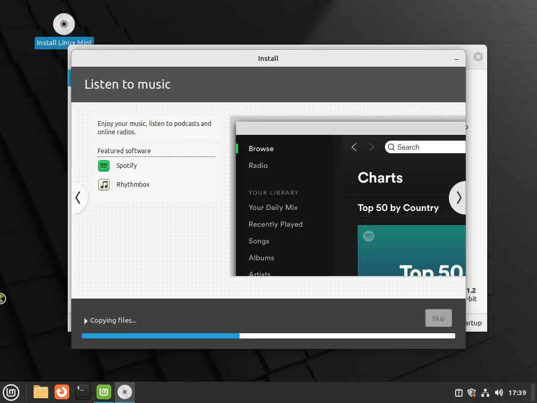
Task: Click the show desktop strip at the end of the taskbar
Action: coord(533,393)
